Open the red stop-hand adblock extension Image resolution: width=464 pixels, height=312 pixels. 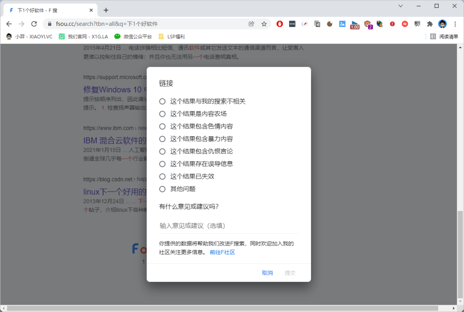point(280,24)
